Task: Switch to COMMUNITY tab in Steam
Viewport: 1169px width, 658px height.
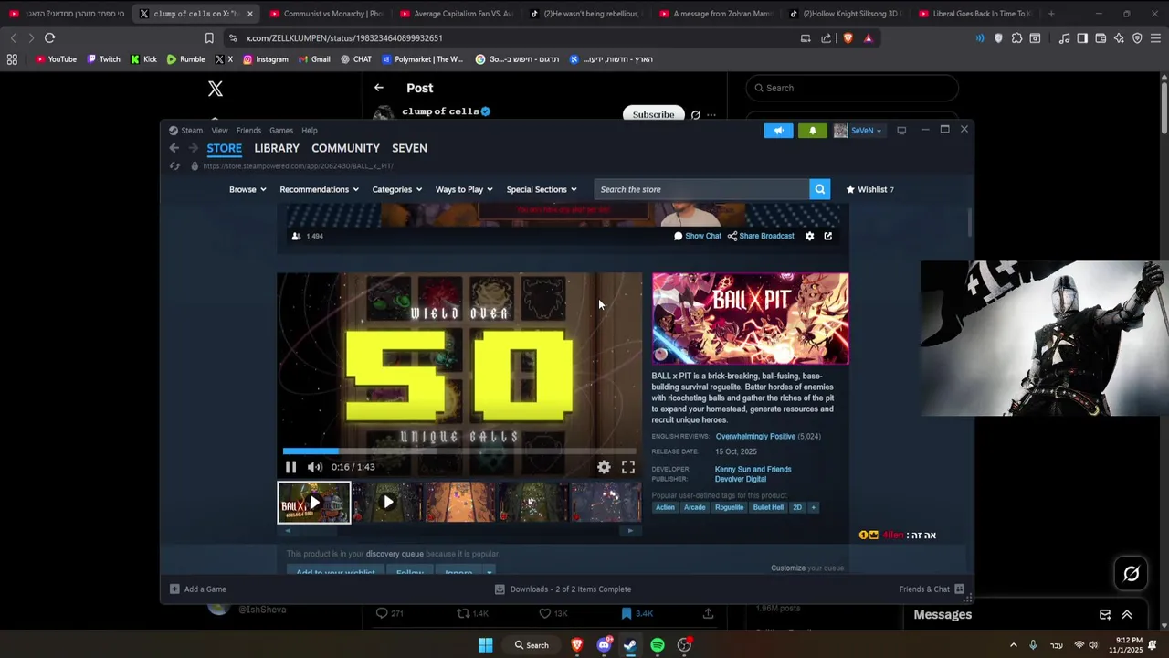Action: coord(345,148)
